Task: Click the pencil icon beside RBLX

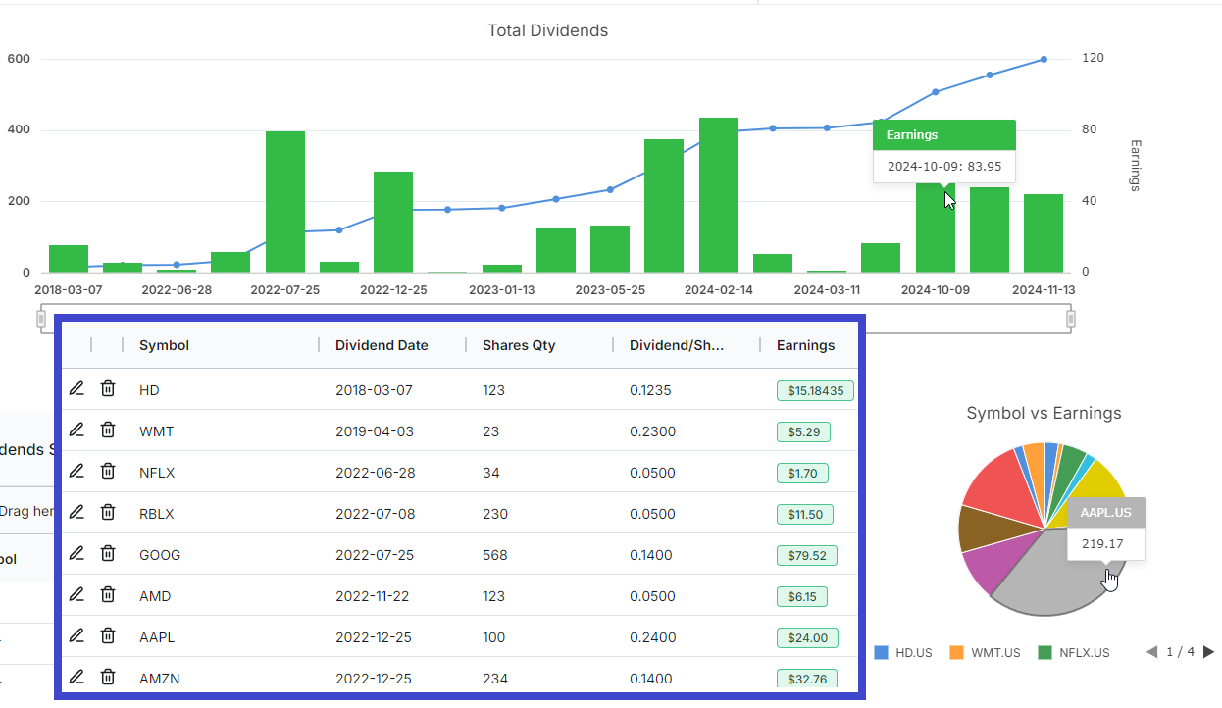Action: click(76, 513)
